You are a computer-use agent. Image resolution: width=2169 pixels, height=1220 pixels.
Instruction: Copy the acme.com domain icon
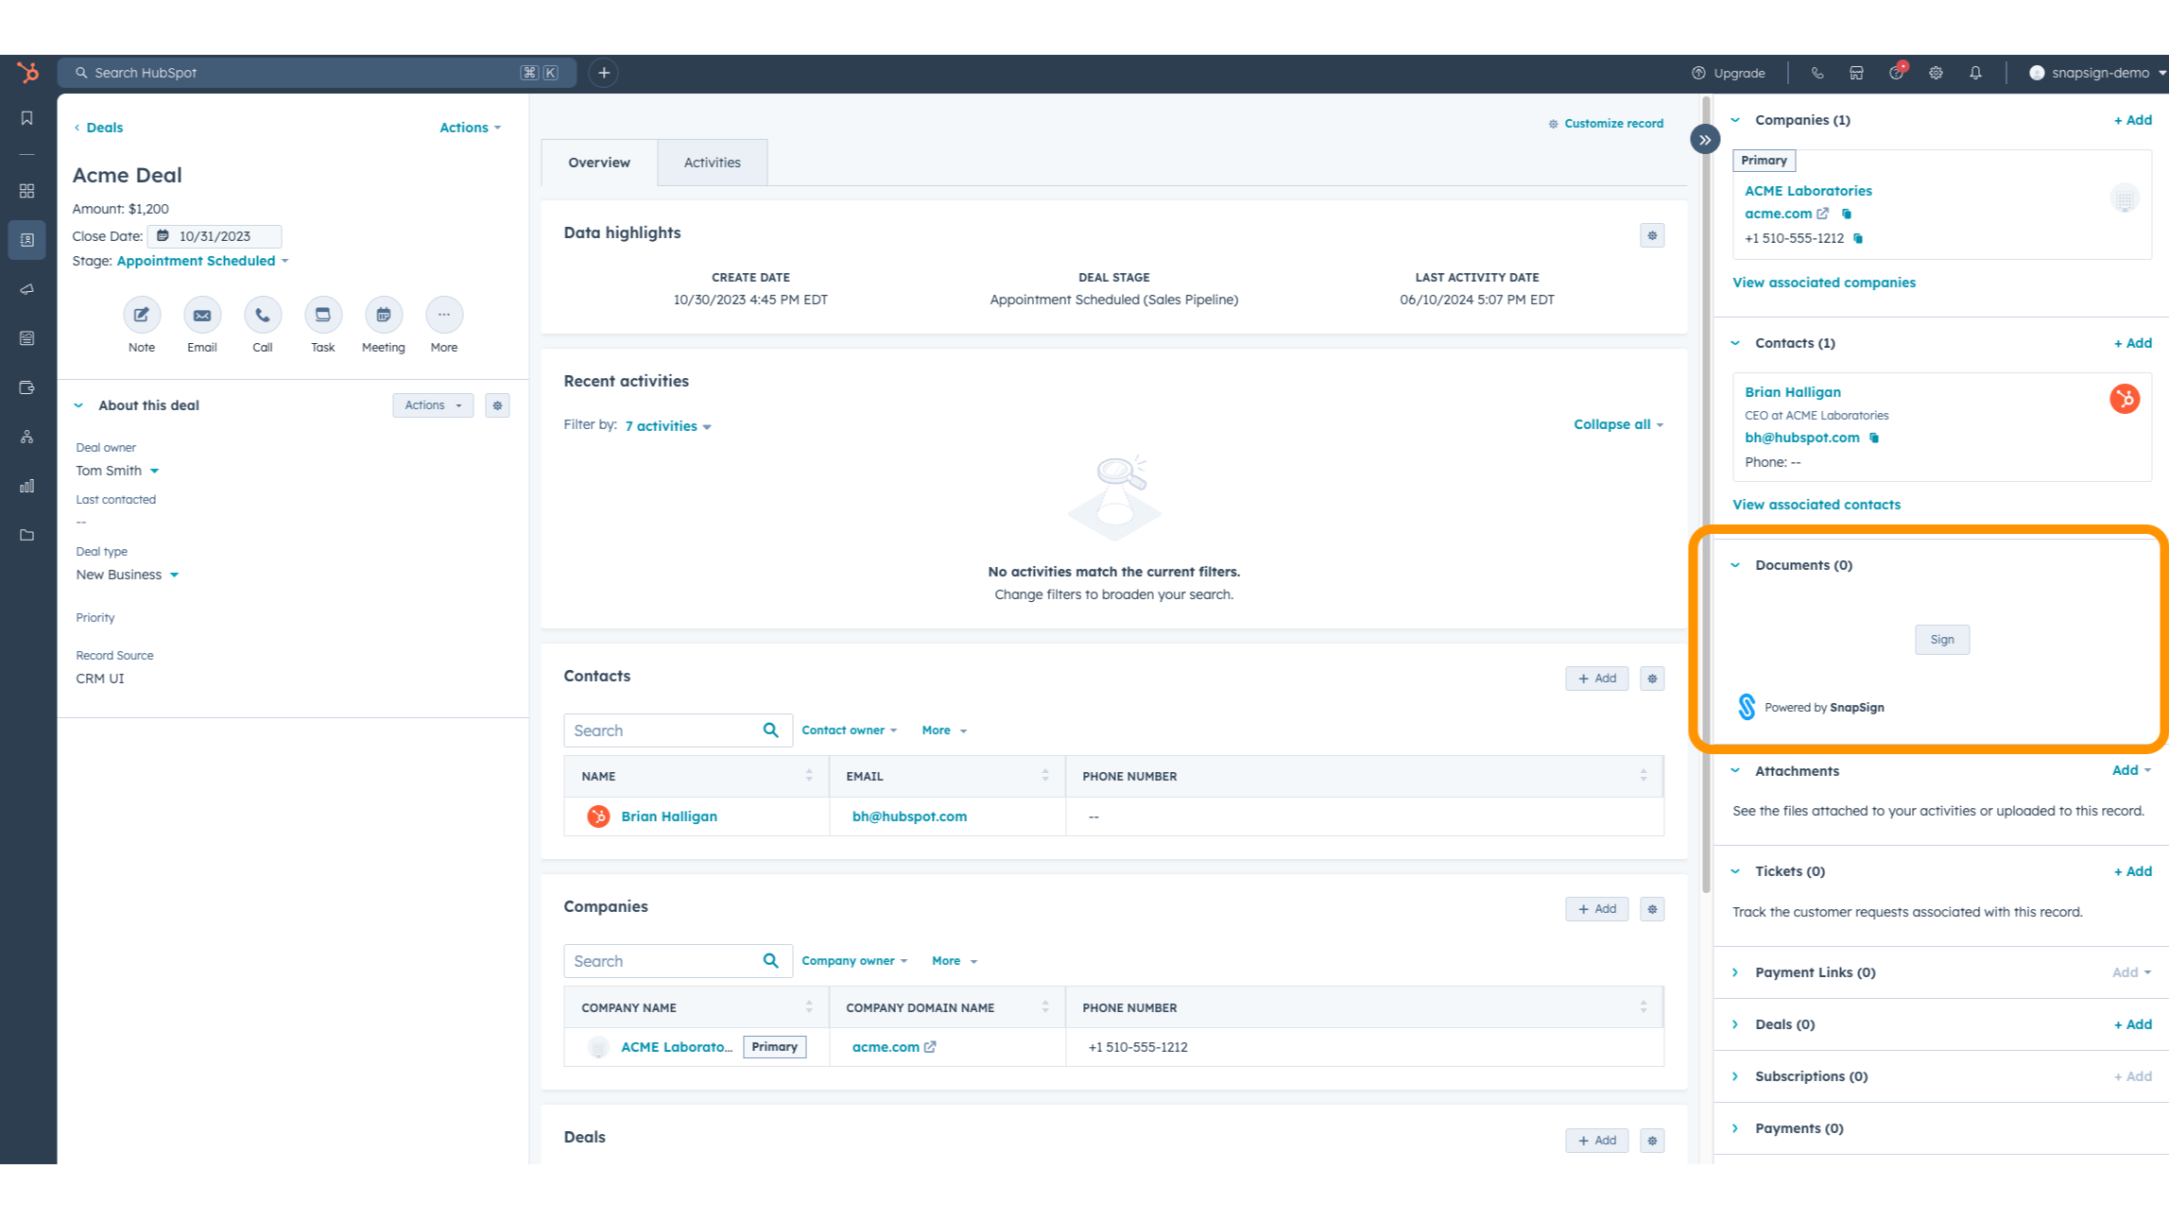point(1847,214)
